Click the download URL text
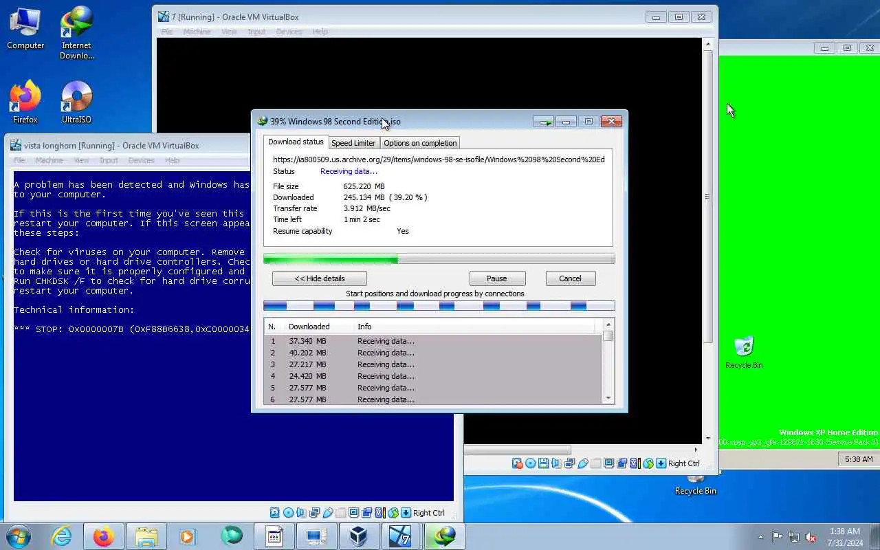 point(439,159)
